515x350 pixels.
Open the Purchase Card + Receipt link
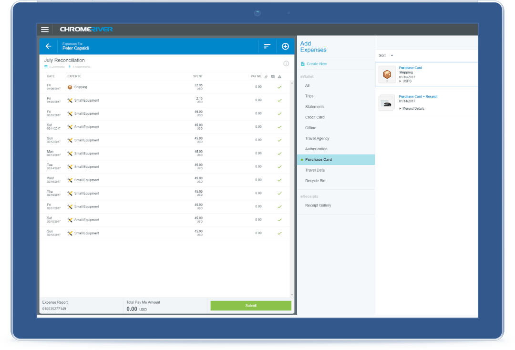click(418, 97)
